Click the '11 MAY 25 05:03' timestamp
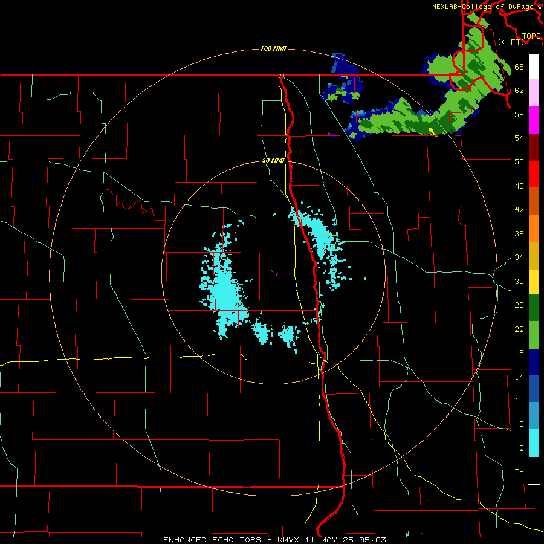This screenshot has width=544, height=544. click(346, 540)
